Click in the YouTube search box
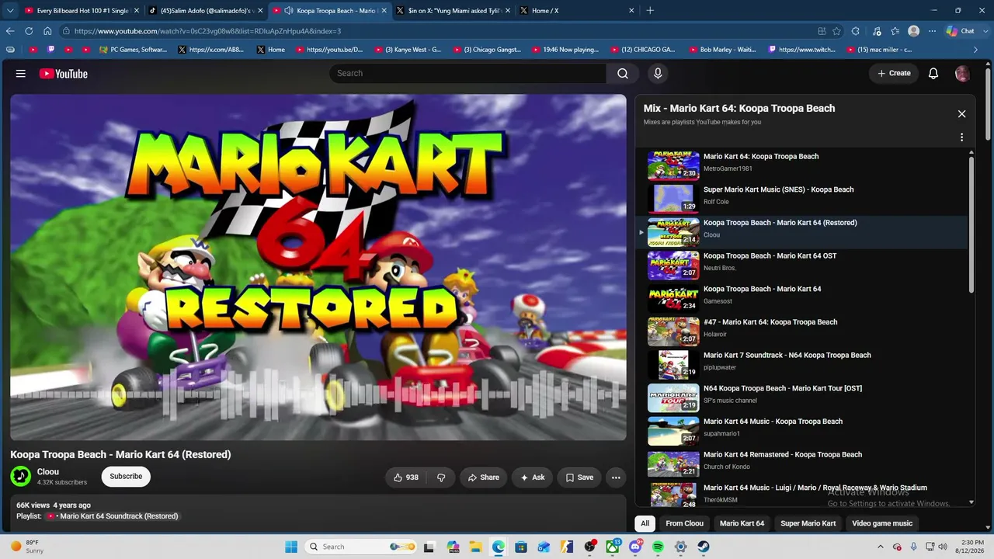 [467, 73]
